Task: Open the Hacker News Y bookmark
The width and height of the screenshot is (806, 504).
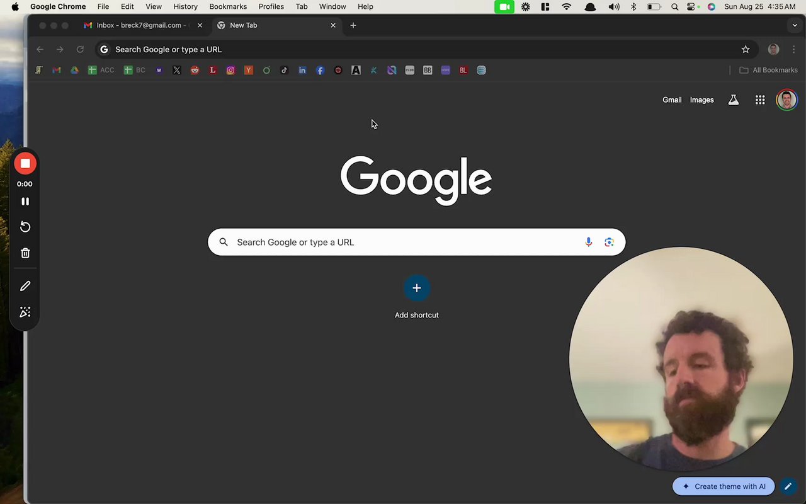Action: [249, 70]
